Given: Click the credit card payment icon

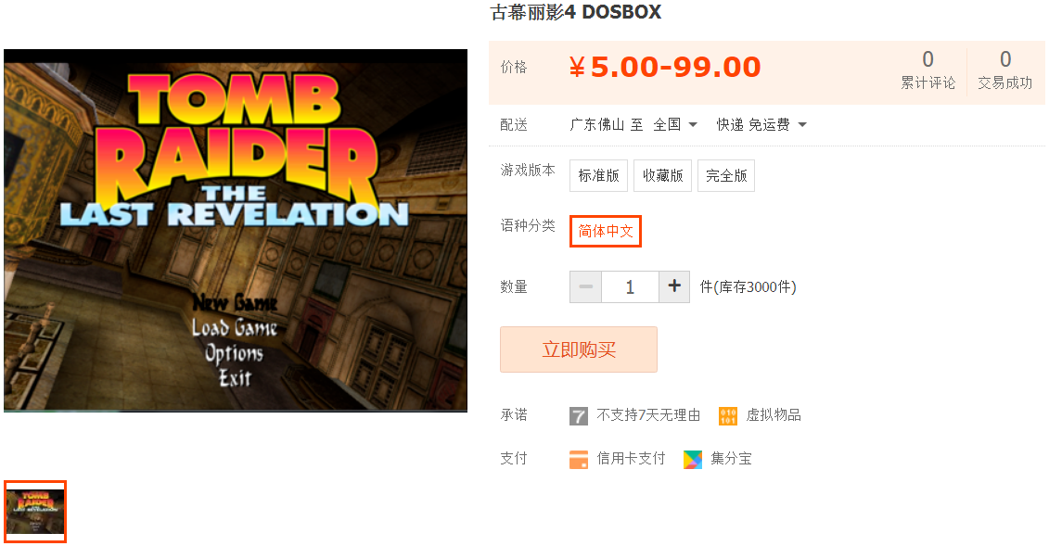Looking at the screenshot, I should pyautogui.click(x=579, y=459).
